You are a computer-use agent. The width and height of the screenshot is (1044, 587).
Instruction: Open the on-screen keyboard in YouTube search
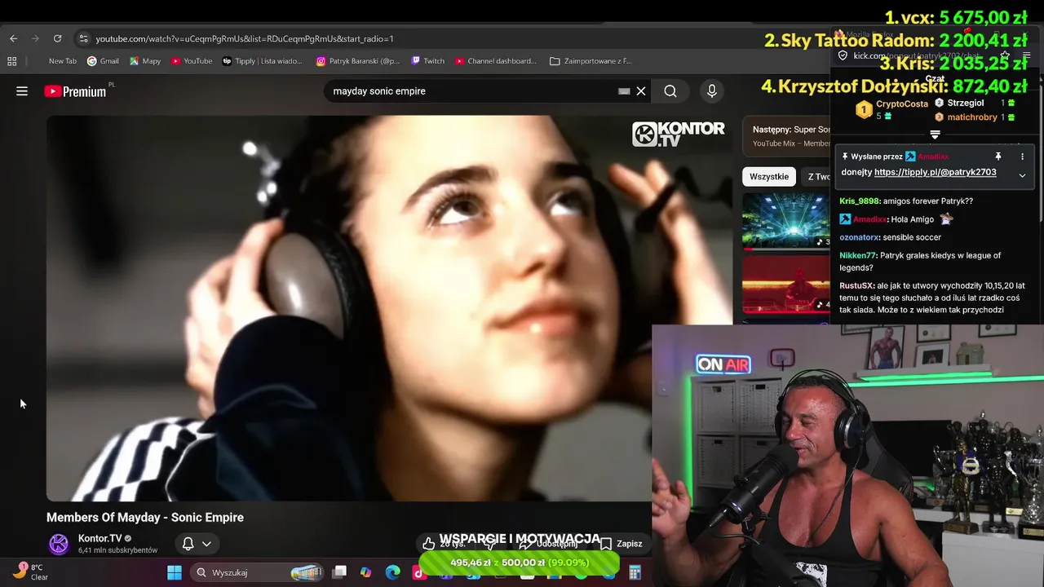coord(624,91)
